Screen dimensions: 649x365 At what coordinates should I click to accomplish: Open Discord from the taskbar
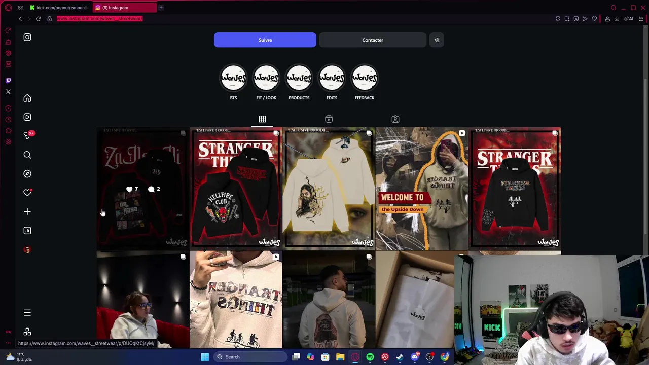[415, 357]
